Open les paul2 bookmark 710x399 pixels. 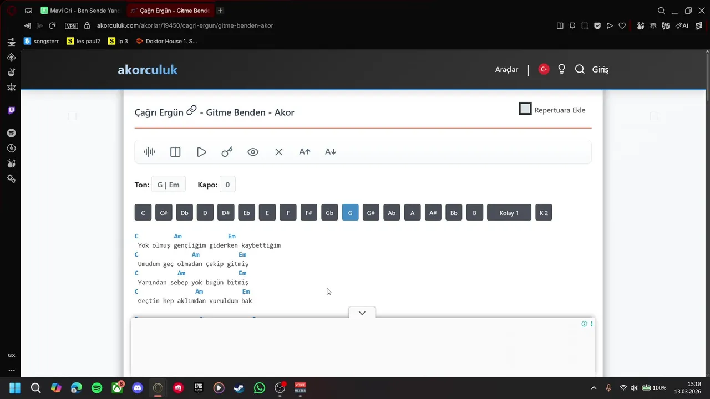pos(83,41)
